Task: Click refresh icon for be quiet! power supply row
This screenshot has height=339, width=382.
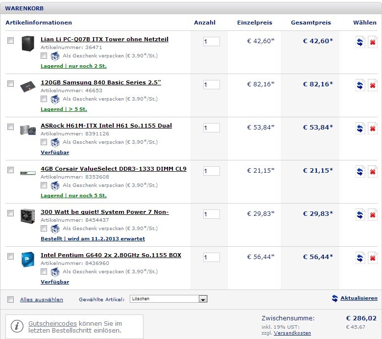Action: (x=360, y=215)
